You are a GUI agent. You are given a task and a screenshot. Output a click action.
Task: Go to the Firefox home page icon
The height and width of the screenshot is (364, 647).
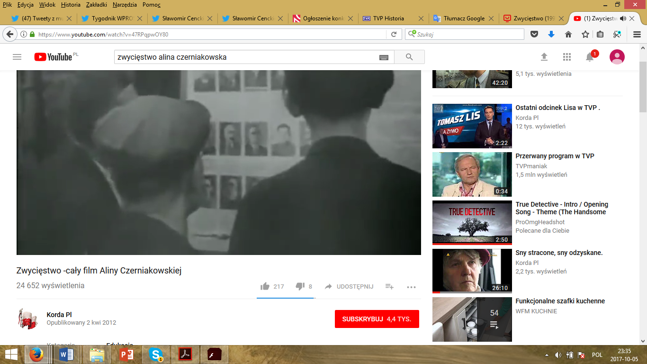tap(568, 34)
